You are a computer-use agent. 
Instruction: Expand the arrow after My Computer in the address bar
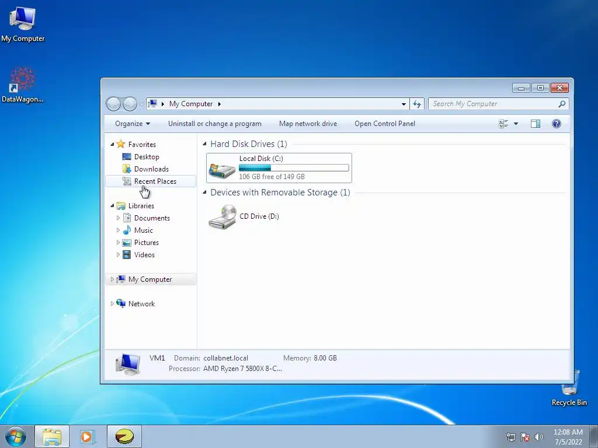[x=220, y=104]
